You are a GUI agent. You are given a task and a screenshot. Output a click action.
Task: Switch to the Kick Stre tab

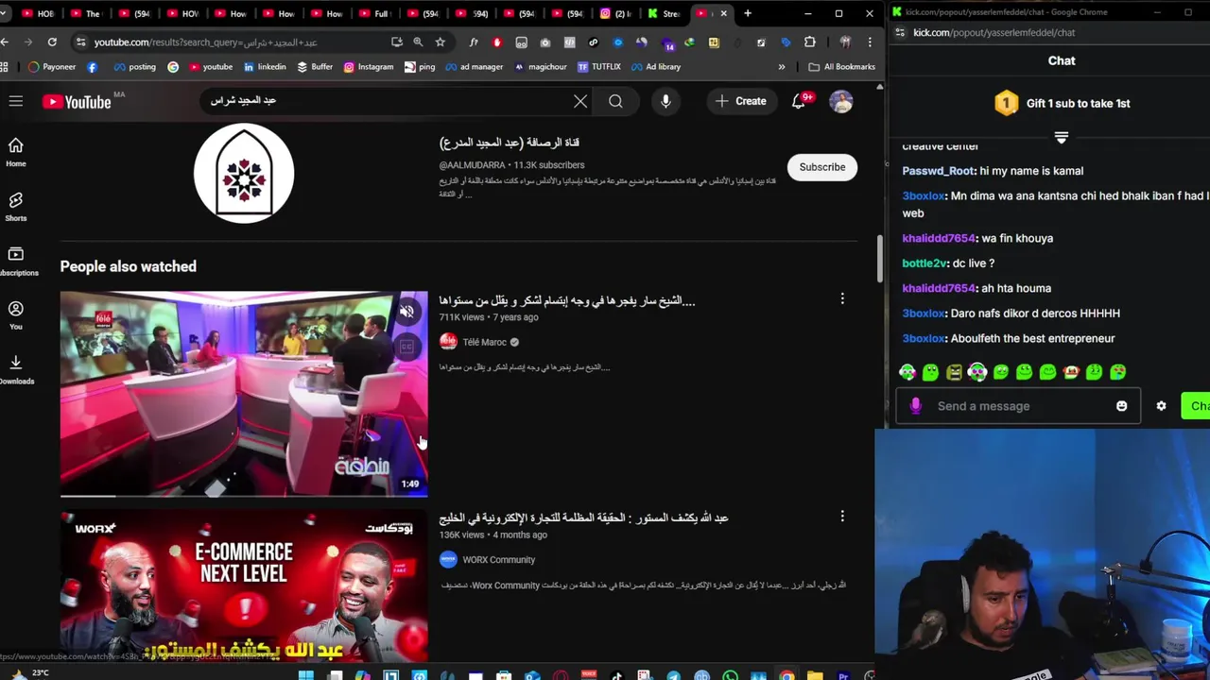[x=666, y=13]
